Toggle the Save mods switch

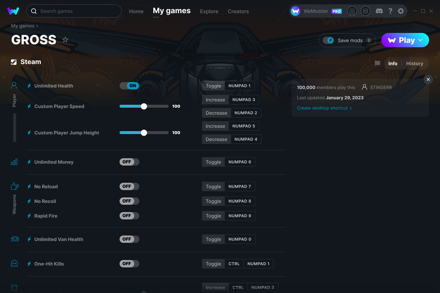tap(329, 40)
